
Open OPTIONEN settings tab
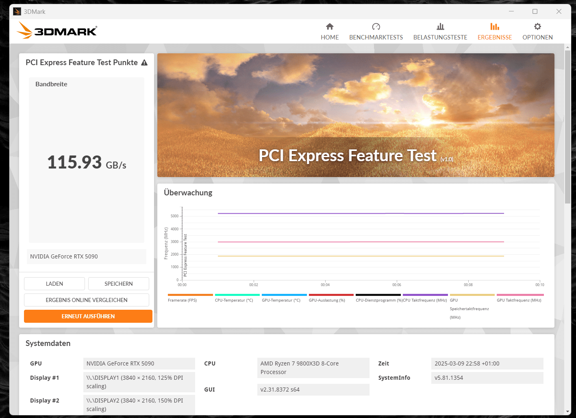[537, 32]
